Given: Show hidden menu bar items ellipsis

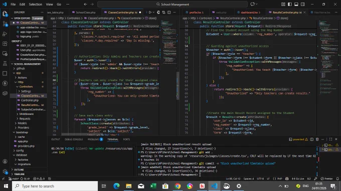Looking at the screenshot, I should (68, 4).
